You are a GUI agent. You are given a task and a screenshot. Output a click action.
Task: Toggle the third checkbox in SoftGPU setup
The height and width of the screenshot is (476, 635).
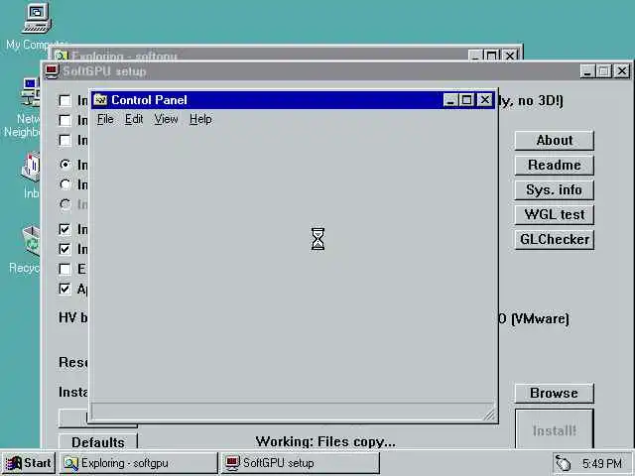click(64, 140)
